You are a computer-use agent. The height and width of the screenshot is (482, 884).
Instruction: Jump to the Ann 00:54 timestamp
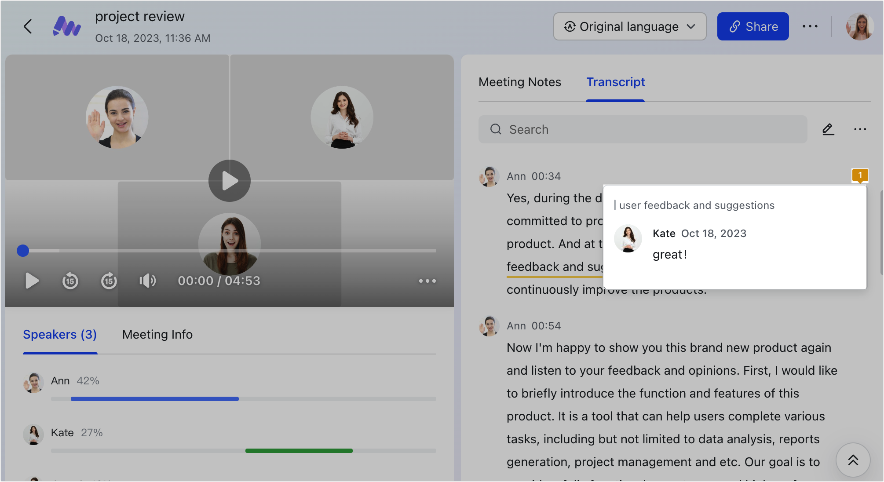coord(546,326)
